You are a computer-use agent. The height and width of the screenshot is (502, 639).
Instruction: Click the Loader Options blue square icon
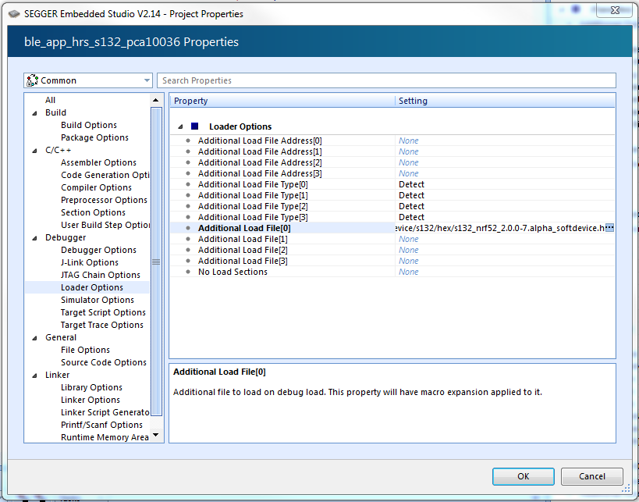click(x=195, y=126)
